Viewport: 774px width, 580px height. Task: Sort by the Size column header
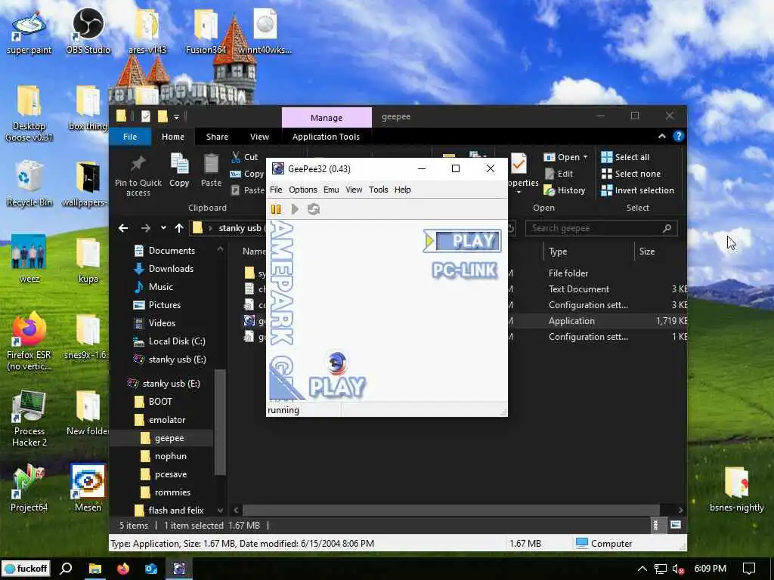pyautogui.click(x=661, y=251)
